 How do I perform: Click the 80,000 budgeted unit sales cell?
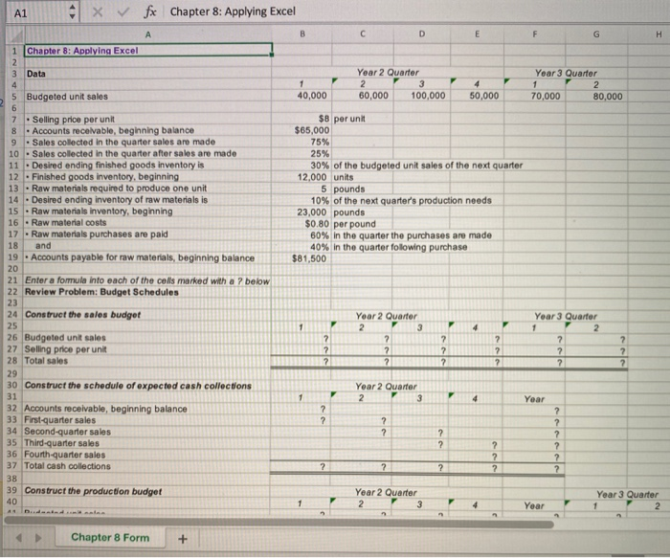click(596, 97)
